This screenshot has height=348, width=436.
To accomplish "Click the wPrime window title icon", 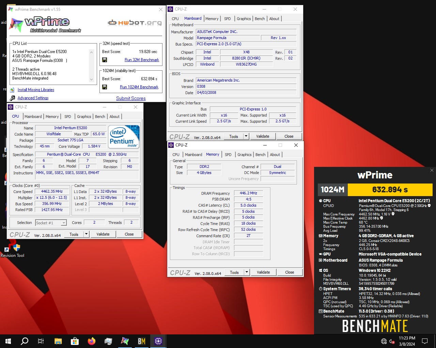I will coord(11,10).
